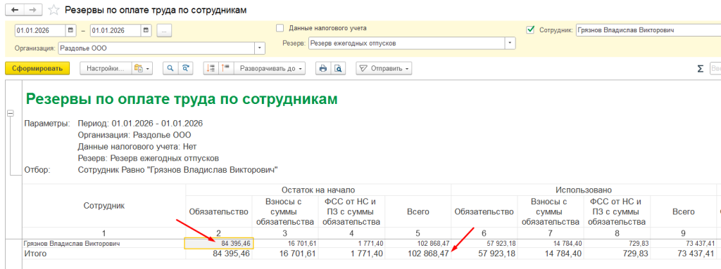Click the Сотрудник column header
Screen dimensions: 721x269
point(104,206)
